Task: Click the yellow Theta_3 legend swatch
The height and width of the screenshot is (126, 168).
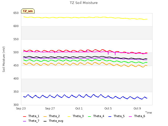Action: tap(69, 116)
